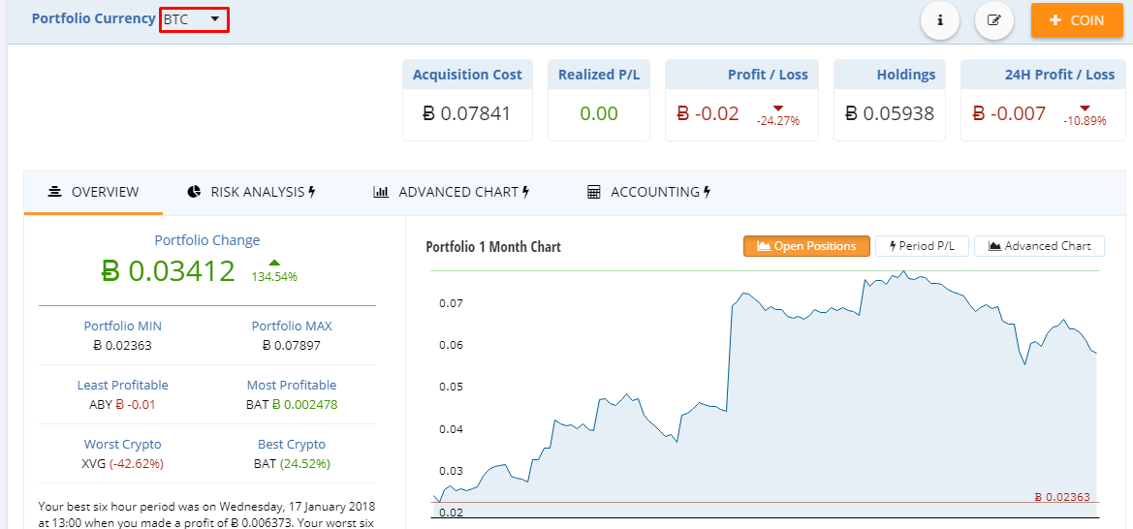Click the Most Profitable BAT entry

(x=292, y=404)
